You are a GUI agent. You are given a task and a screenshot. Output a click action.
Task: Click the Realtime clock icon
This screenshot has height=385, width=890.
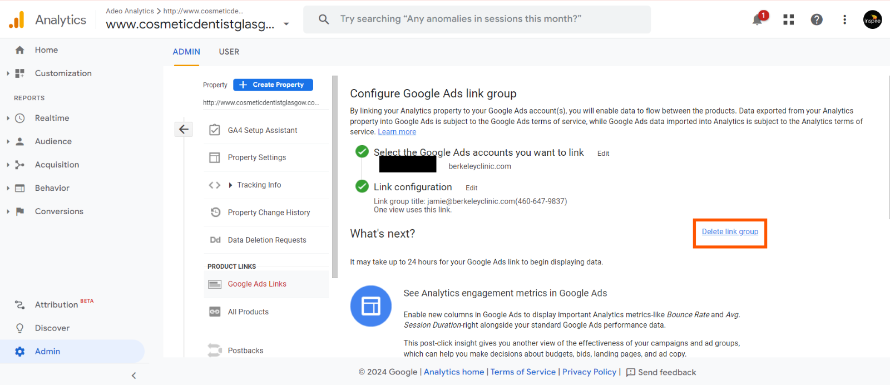tap(20, 118)
